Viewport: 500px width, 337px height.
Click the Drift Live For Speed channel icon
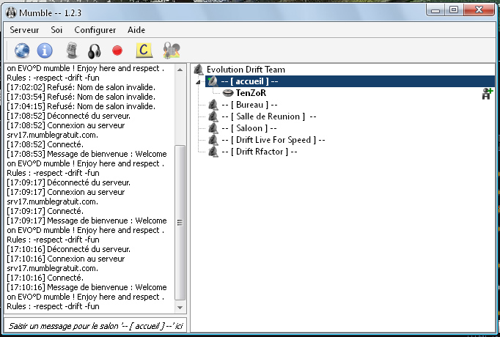(x=213, y=140)
